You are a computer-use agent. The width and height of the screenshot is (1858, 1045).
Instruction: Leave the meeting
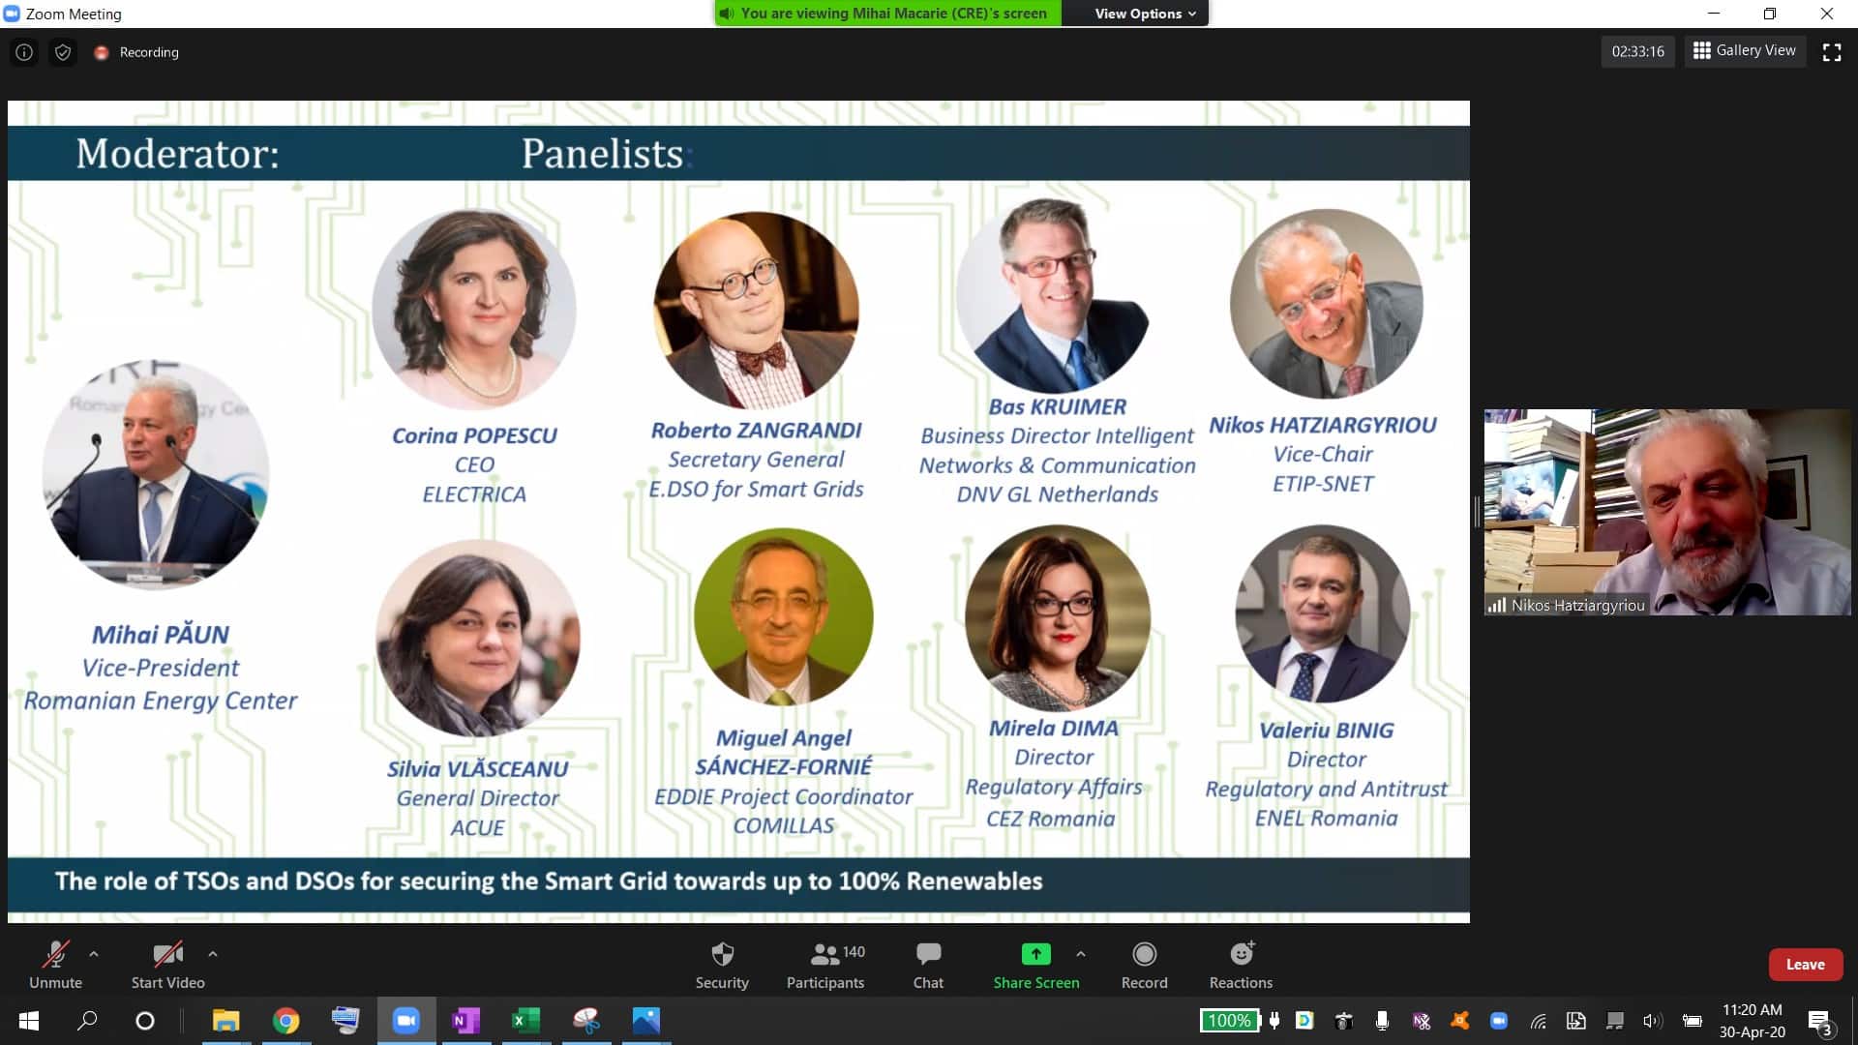pos(1805,965)
